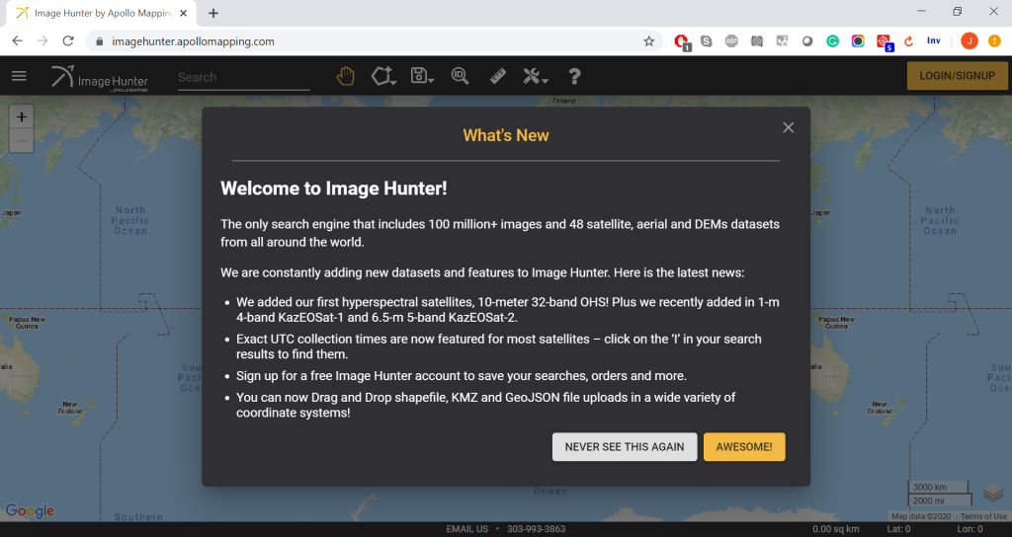The height and width of the screenshot is (537, 1012).
Task: Click the 'Welcome to Image Hunter!' heading
Action: 334,189
